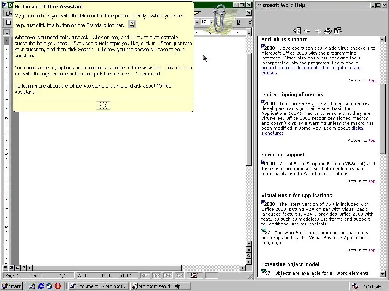Click Word document vertical scrollbar thumb
The height and width of the screenshot is (291, 389).
(x=248, y=109)
